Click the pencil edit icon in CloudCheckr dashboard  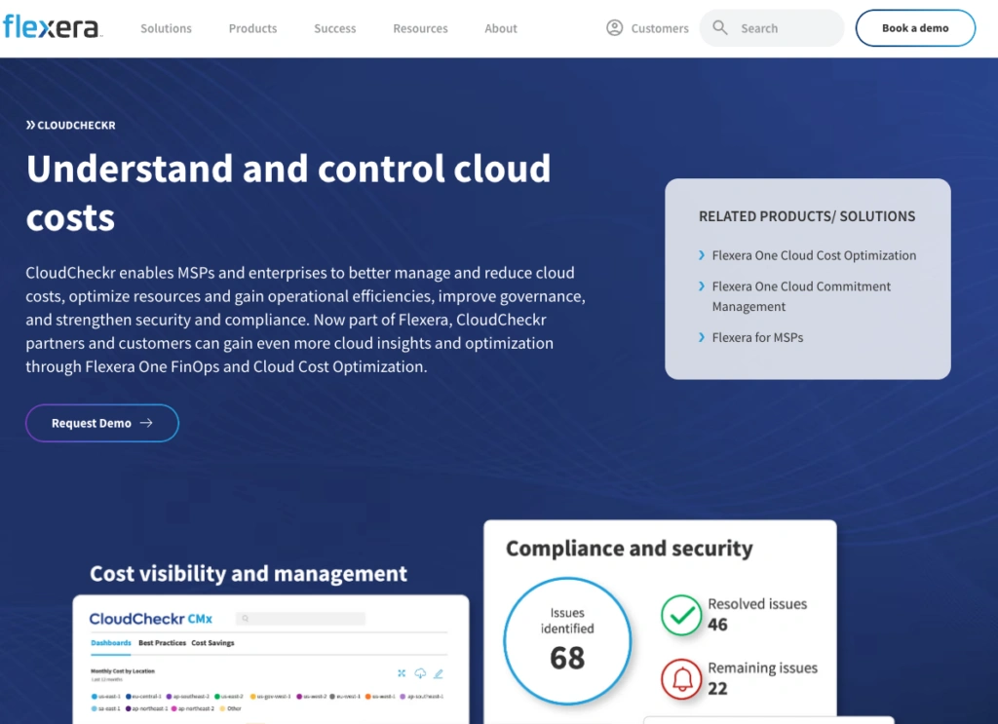439,673
